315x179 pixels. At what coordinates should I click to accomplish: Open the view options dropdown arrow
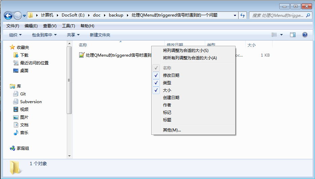pyautogui.click(x=281, y=35)
